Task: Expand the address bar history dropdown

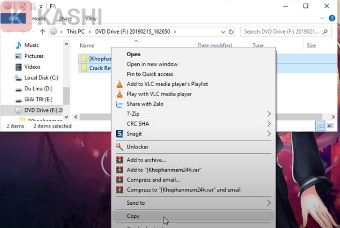Action: point(223,32)
